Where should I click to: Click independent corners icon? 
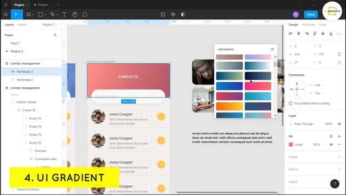point(339,63)
